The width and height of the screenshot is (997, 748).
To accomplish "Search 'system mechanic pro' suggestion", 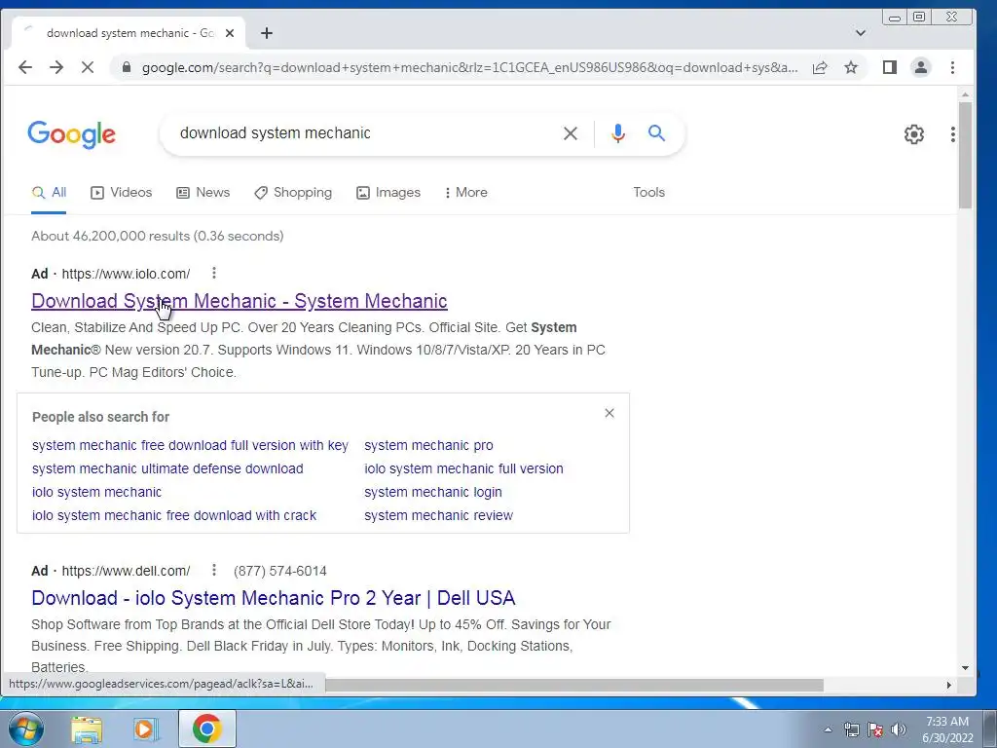I will (x=428, y=445).
